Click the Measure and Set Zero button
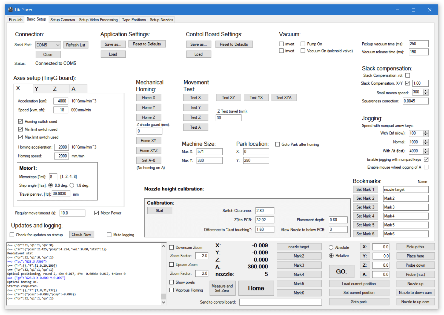The width and height of the screenshot is (444, 315). click(222, 288)
